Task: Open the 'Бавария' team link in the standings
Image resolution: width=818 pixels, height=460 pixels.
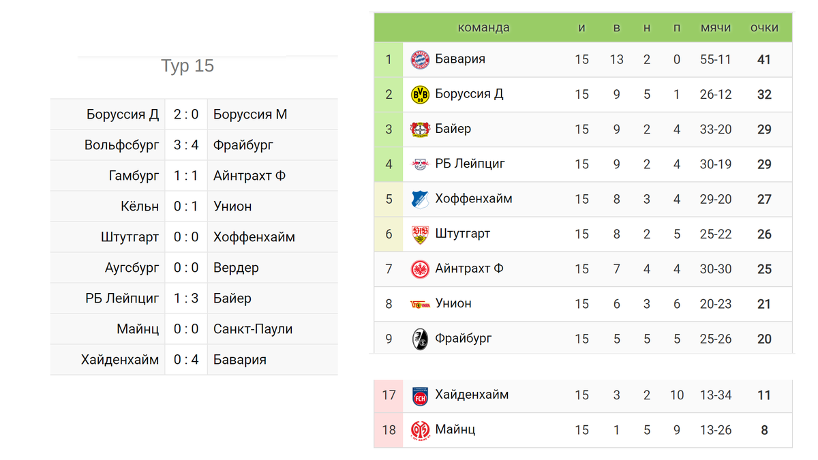Action: tap(460, 59)
